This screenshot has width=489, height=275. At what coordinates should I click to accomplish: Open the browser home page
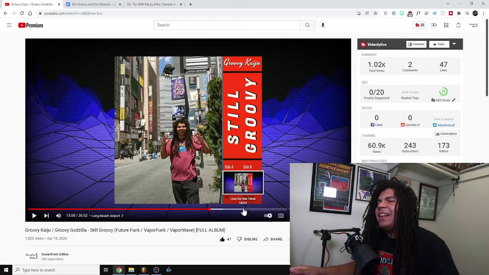(30, 13)
